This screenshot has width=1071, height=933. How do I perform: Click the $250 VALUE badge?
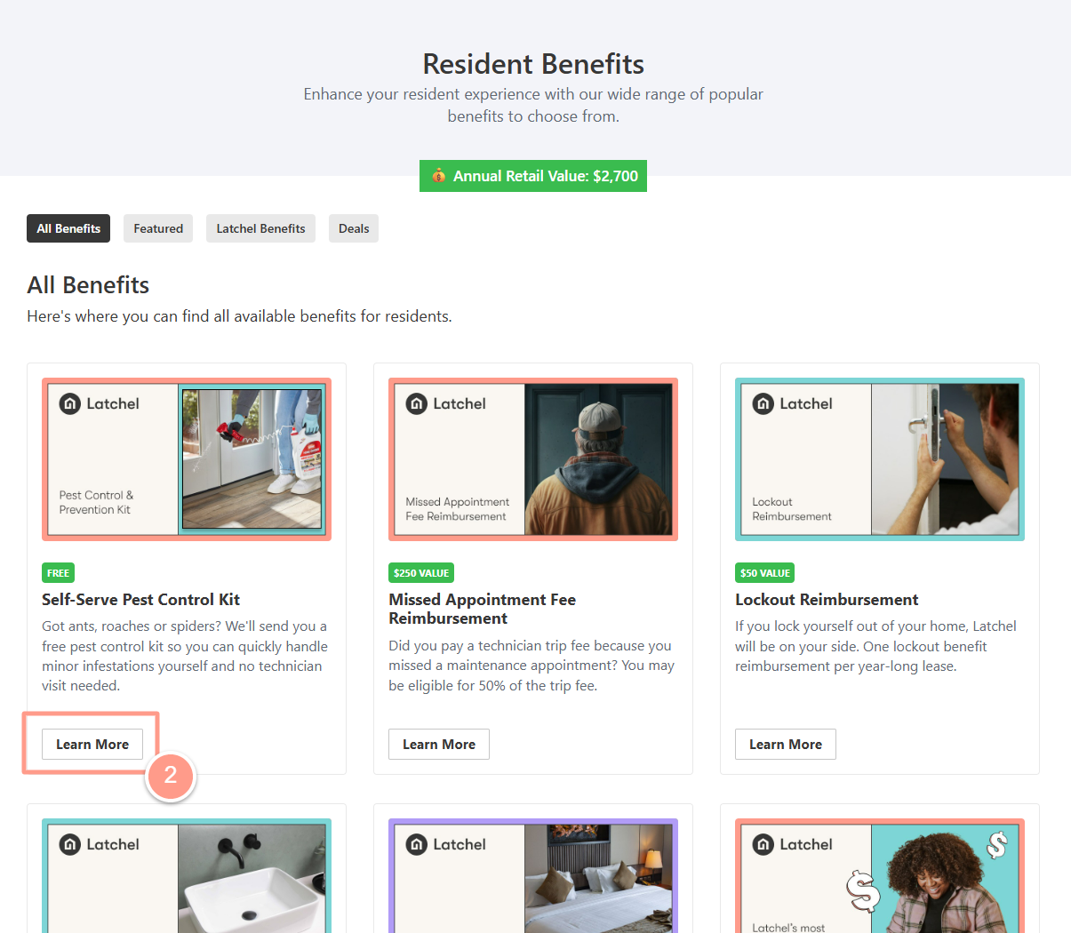tap(421, 573)
